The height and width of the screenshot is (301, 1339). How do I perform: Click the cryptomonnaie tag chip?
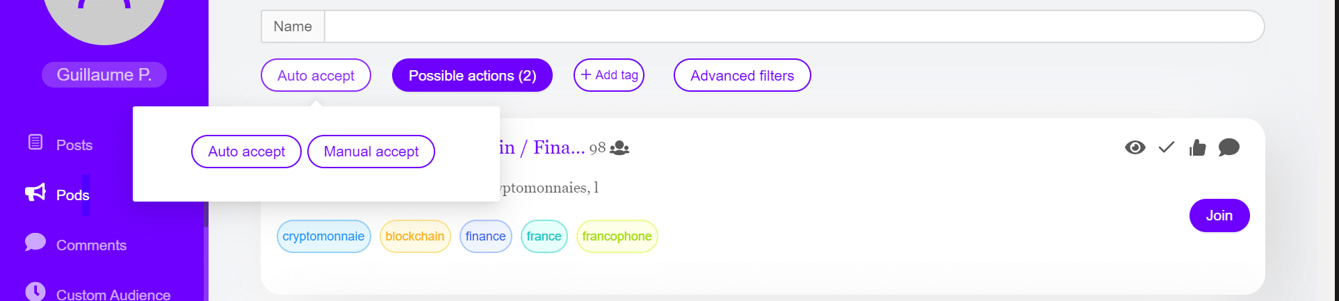[x=324, y=236]
